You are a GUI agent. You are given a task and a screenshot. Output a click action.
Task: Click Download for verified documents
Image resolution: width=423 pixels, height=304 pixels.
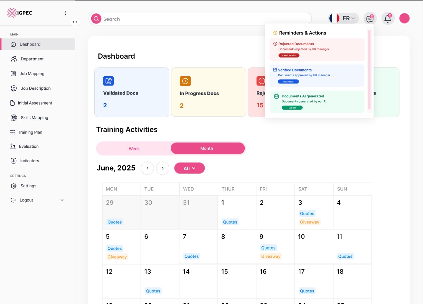tap(288, 82)
